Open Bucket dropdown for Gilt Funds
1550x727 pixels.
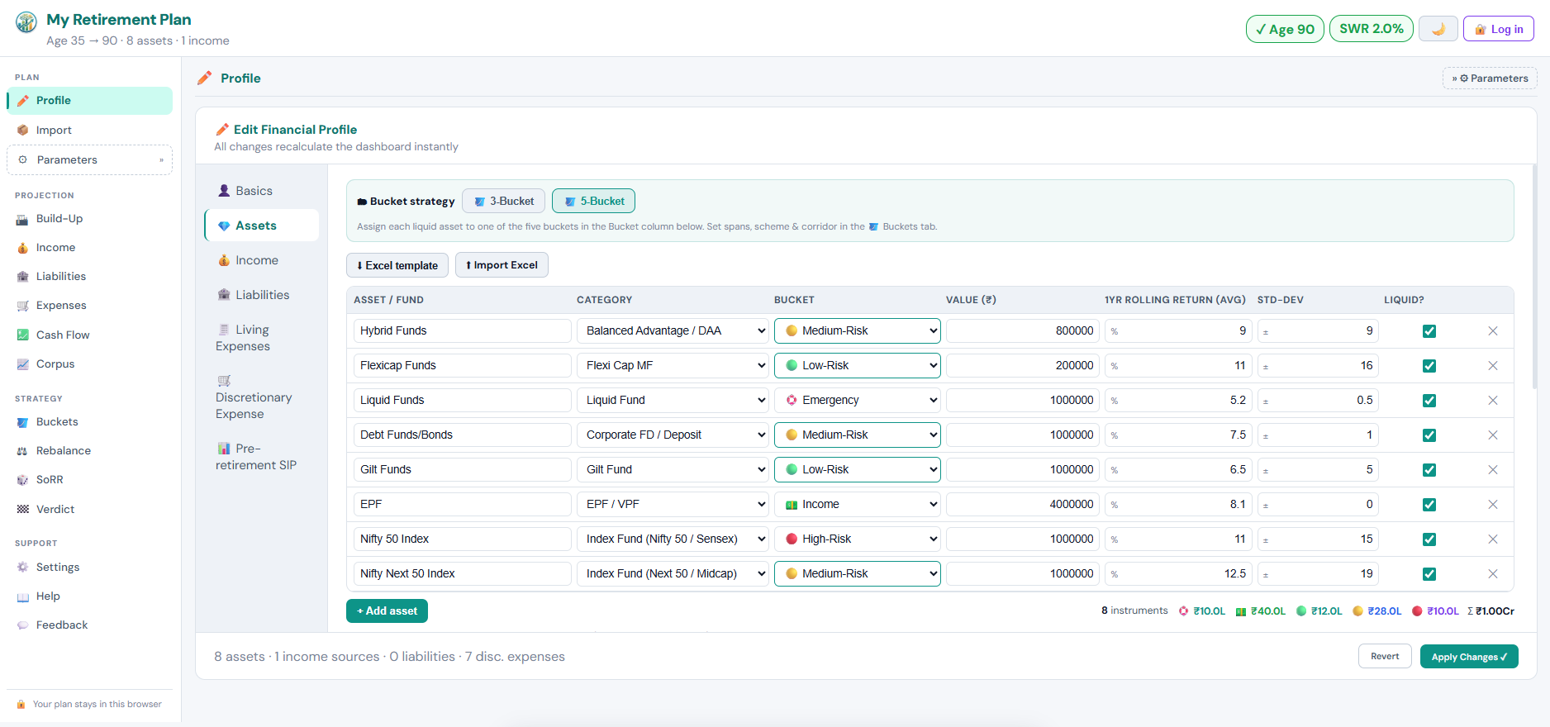pyautogui.click(x=857, y=469)
